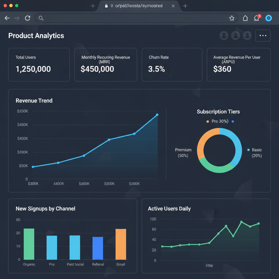
Task: Click the blue round profile icon in toolbar
Action: pyautogui.click(x=268, y=18)
